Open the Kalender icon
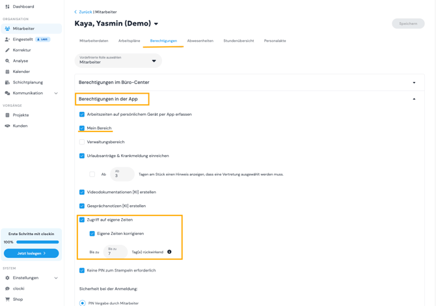This screenshot has height=306, width=436. 8,72
